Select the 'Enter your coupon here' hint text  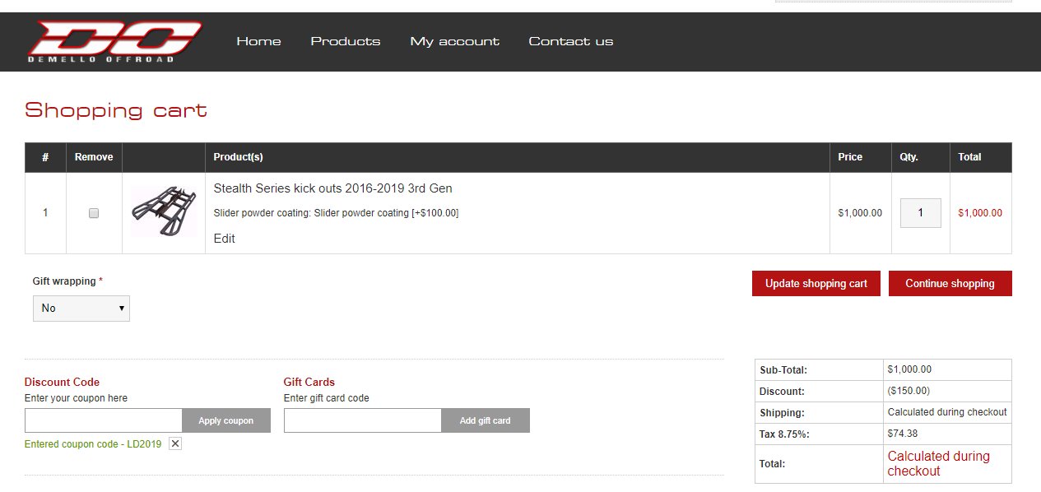pyautogui.click(x=76, y=398)
